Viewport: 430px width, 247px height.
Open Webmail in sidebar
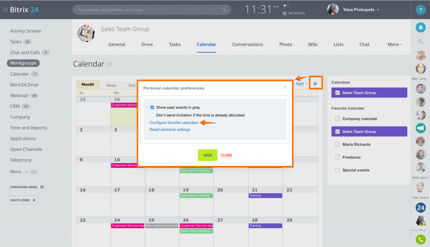pos(19,95)
